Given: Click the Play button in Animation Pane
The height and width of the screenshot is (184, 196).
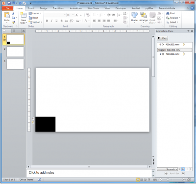Looking at the screenshot, I should pyautogui.click(x=162, y=38).
